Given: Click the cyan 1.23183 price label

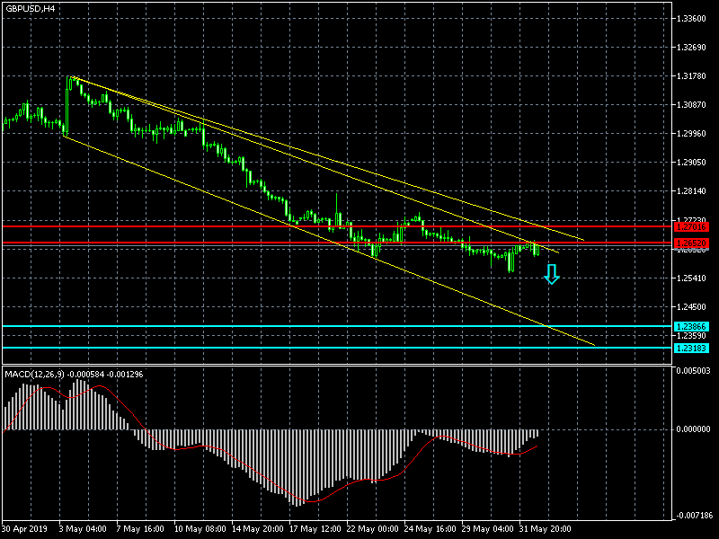Looking at the screenshot, I should point(691,348).
